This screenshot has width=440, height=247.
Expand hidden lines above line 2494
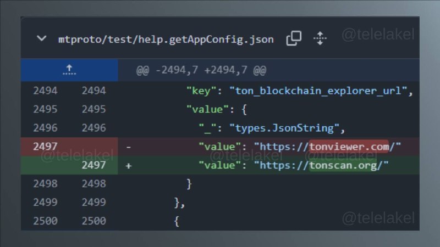click(x=69, y=70)
